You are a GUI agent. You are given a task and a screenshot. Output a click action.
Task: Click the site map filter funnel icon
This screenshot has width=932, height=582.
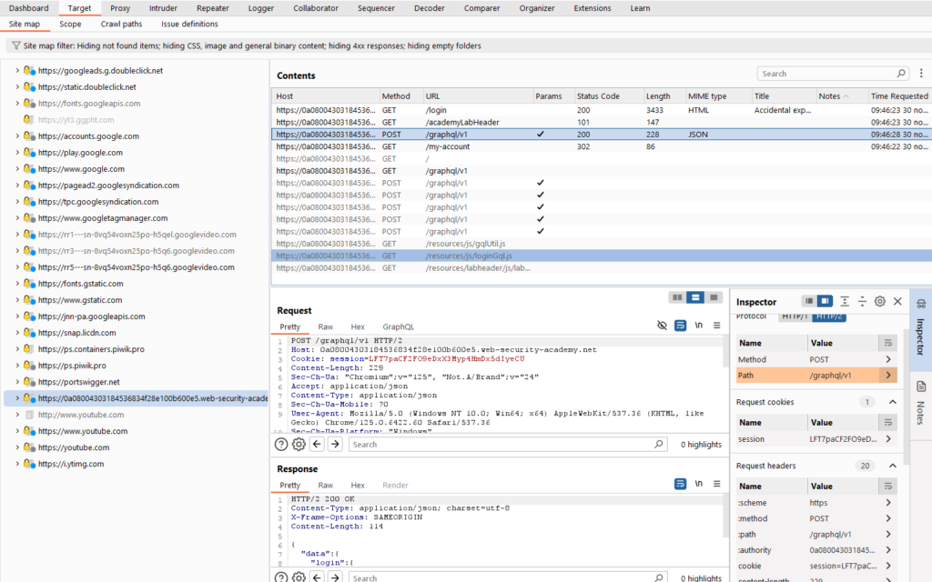(x=16, y=45)
